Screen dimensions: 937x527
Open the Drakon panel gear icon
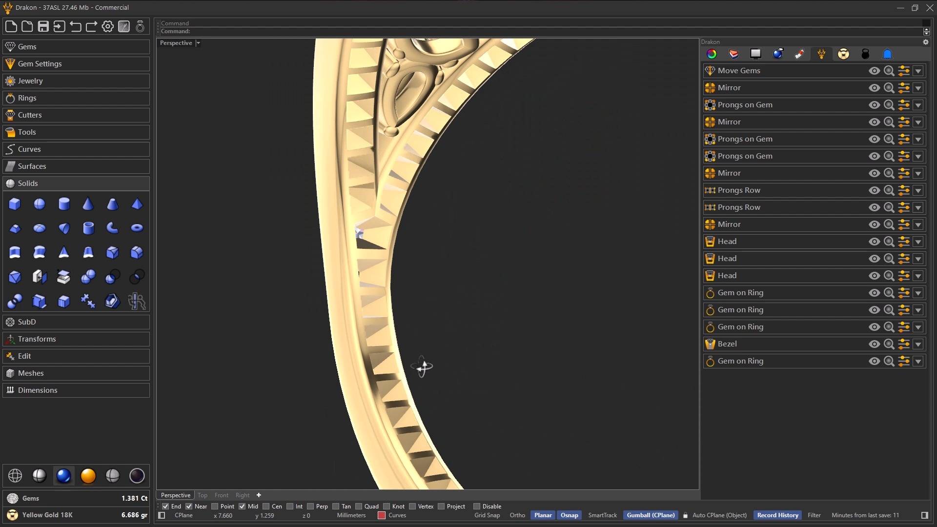pos(926,42)
